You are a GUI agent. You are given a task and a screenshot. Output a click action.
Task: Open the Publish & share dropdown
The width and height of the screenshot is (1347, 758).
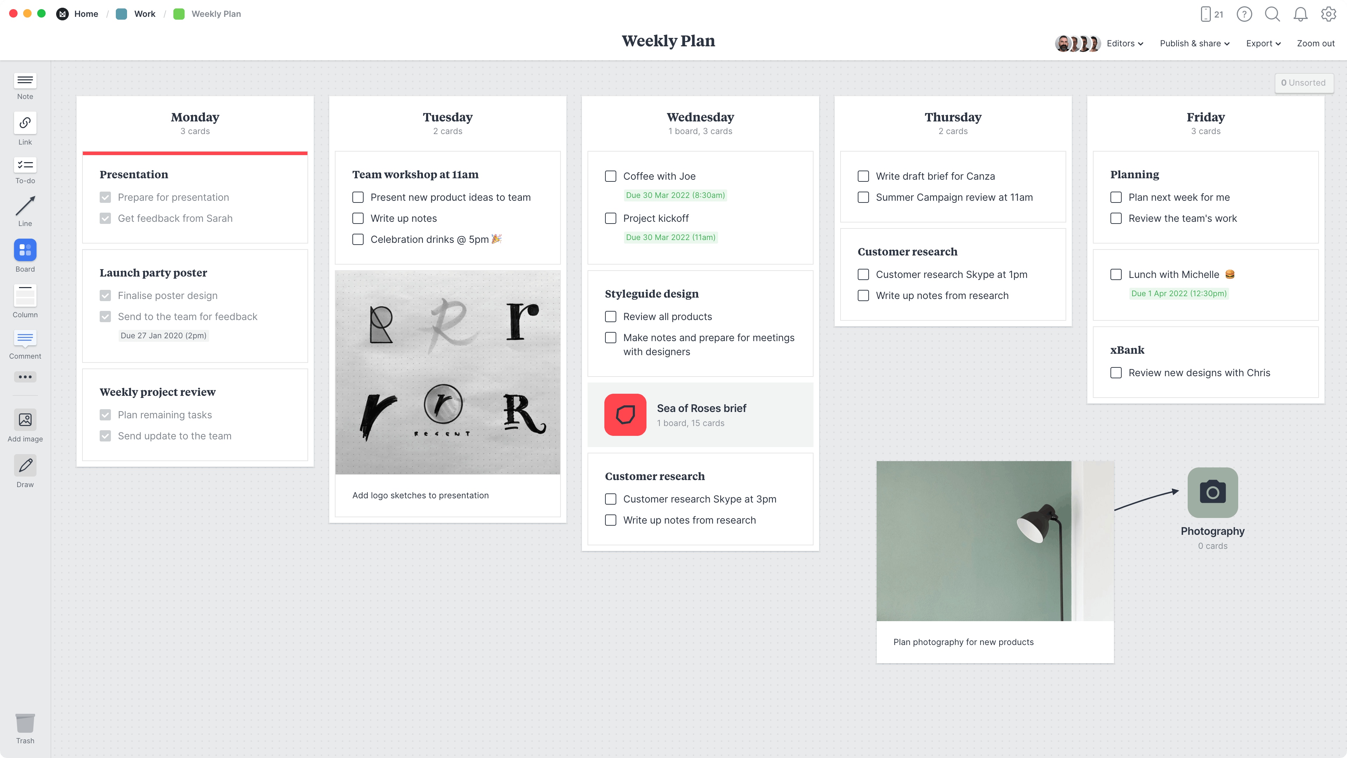(x=1194, y=44)
